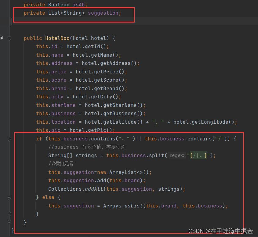Click fold end marker at else closing brace
Image resolution: width=258 pixels, height=237 pixels.
tap(9, 214)
